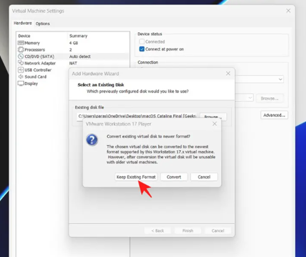The image size is (306, 257).
Task: Click the blue question mark icon
Action: (x=92, y=140)
